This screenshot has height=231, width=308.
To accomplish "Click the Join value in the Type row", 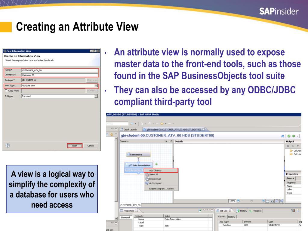I will (x=167, y=226).
